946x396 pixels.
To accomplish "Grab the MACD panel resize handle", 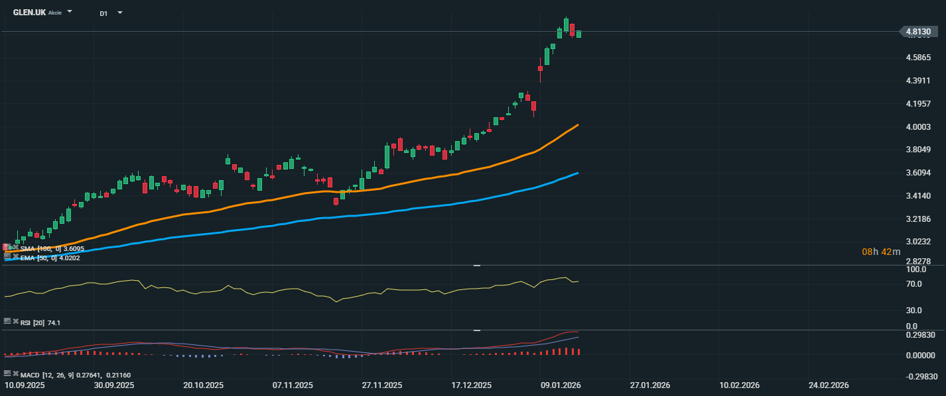I will point(476,330).
